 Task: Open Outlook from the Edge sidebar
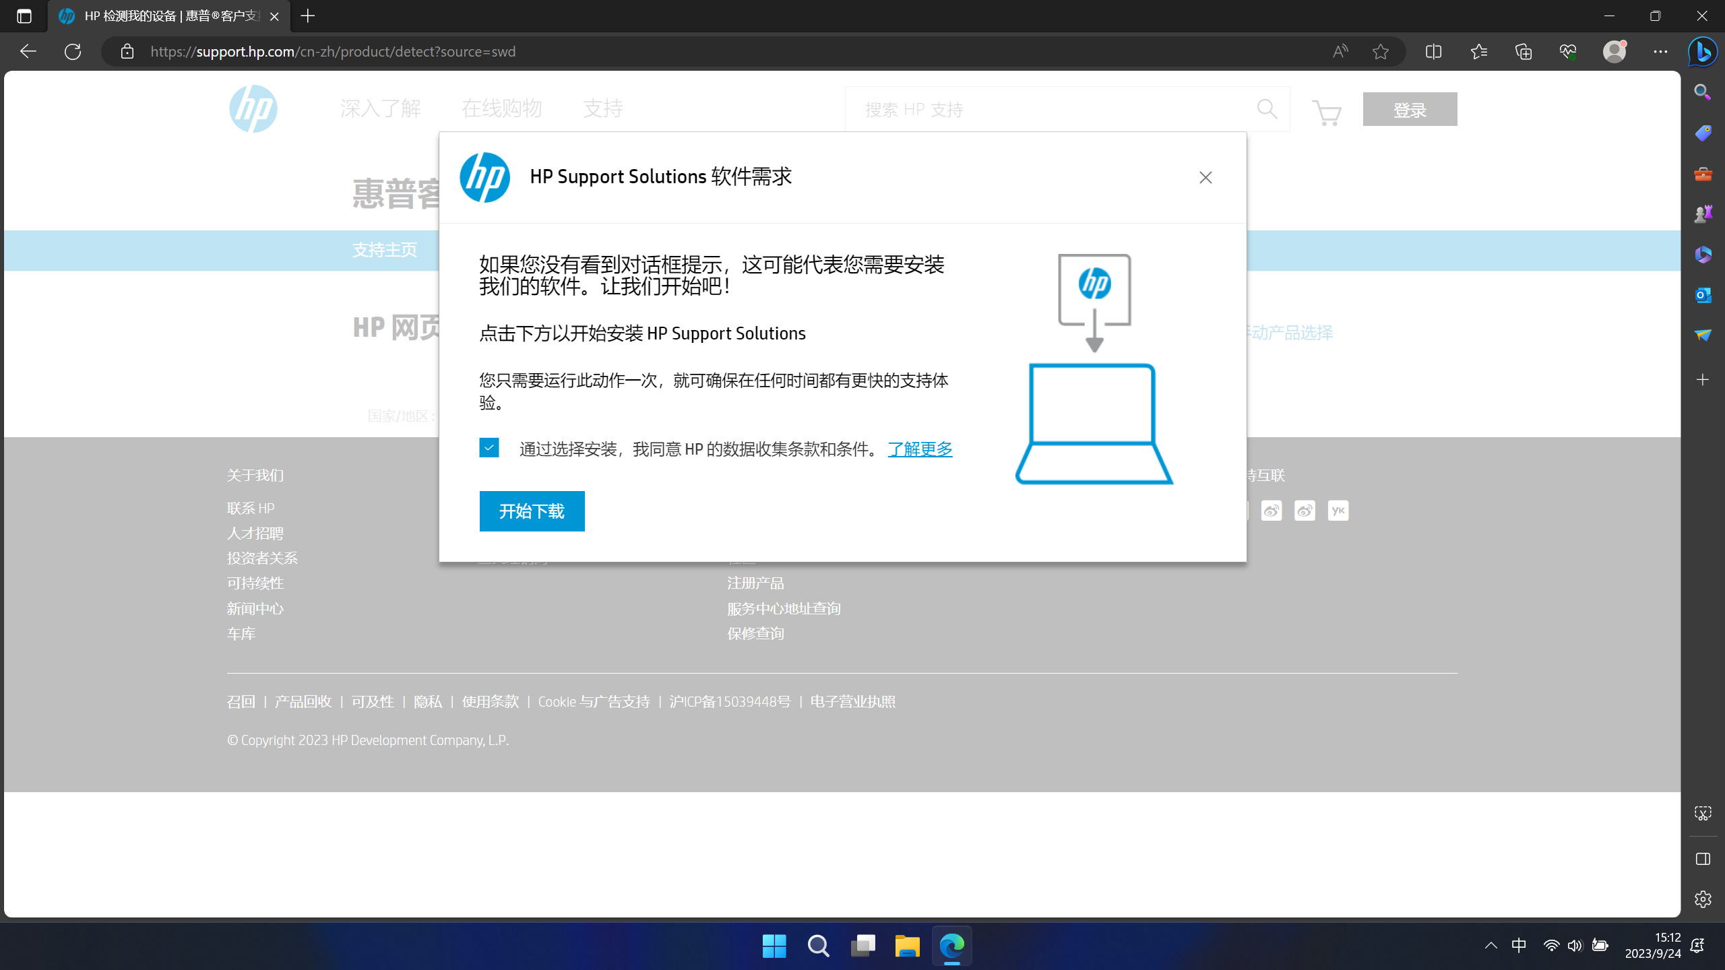tap(1703, 295)
